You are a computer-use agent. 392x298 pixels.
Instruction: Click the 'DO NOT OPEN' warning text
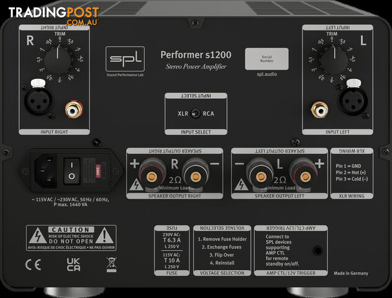tap(71, 242)
